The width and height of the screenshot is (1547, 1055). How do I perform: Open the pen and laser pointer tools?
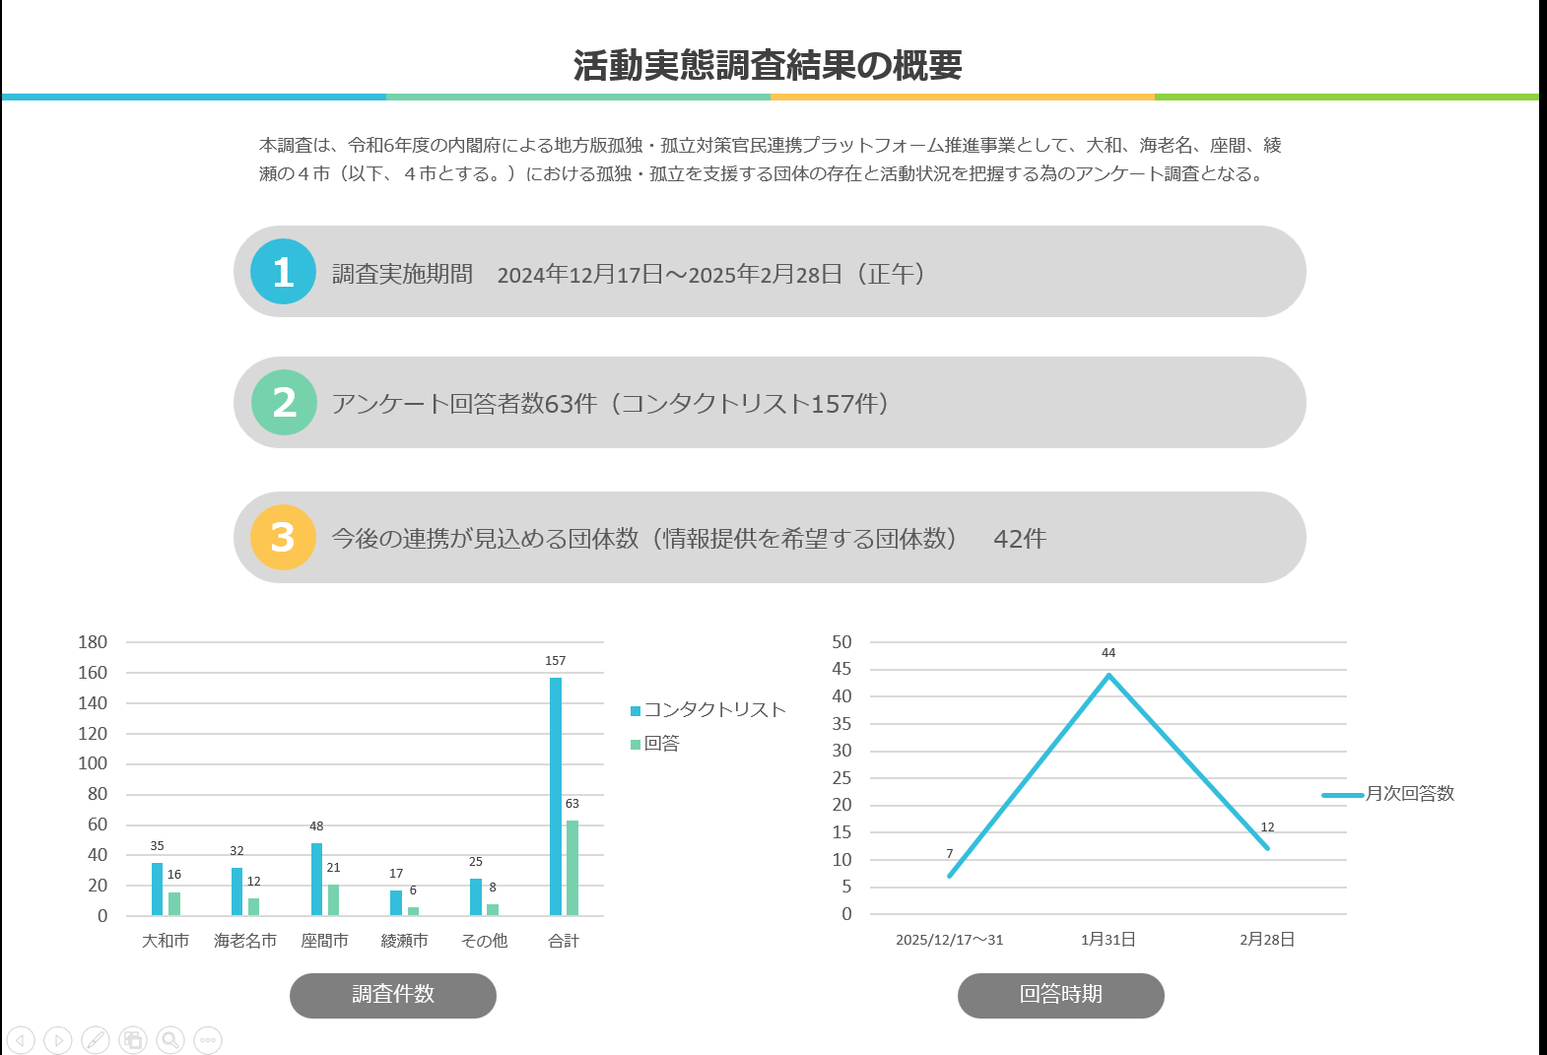[96, 1039]
